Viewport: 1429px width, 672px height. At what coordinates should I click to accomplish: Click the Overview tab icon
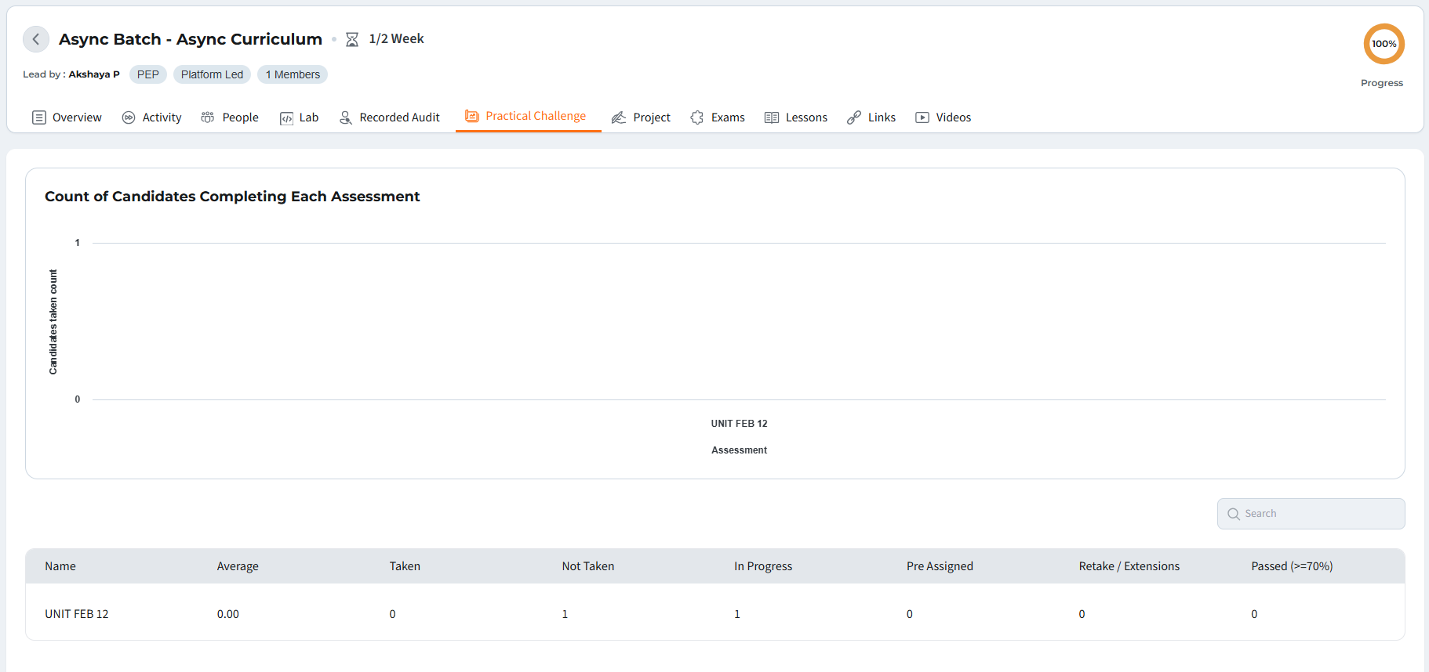click(x=39, y=117)
